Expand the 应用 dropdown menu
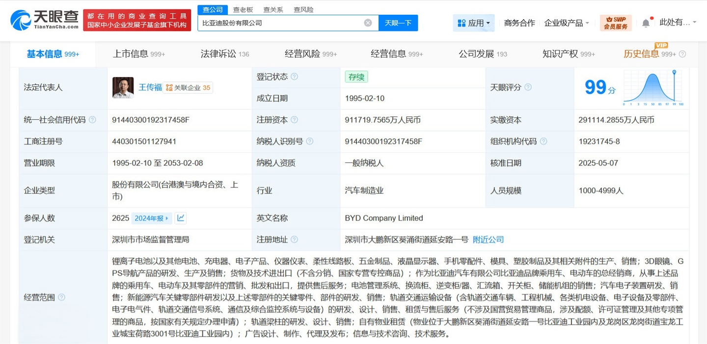This screenshot has width=707, height=344. click(x=474, y=23)
